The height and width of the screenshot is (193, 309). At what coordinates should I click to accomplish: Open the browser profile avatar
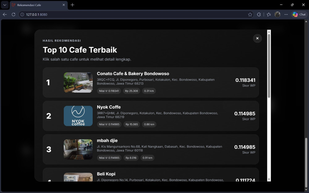click(x=277, y=15)
